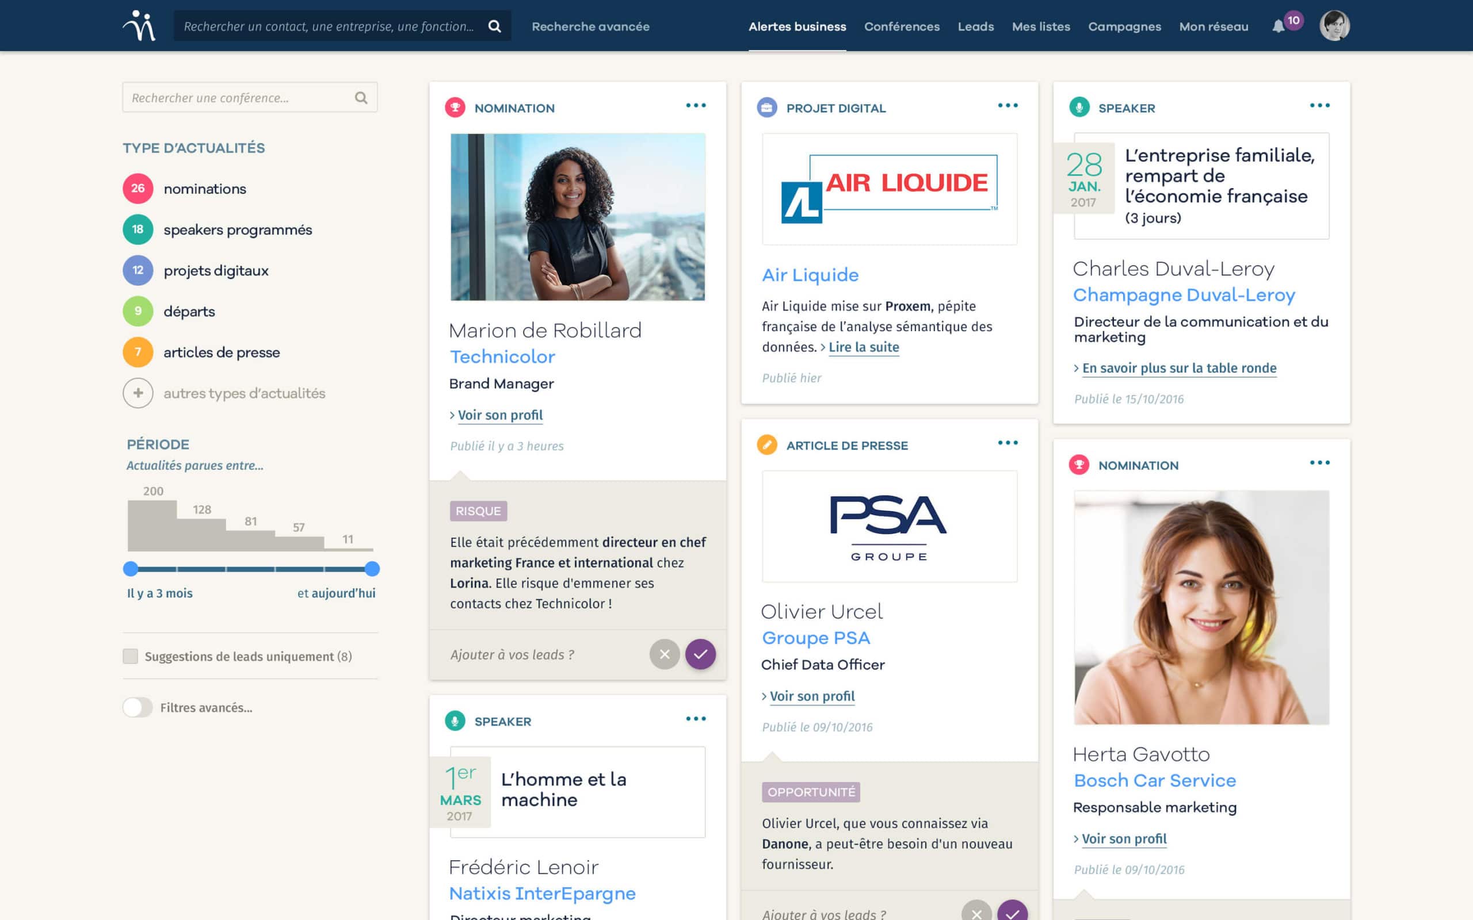View Herta Gavotto's profile link
This screenshot has width=1473, height=920.
click(x=1124, y=838)
